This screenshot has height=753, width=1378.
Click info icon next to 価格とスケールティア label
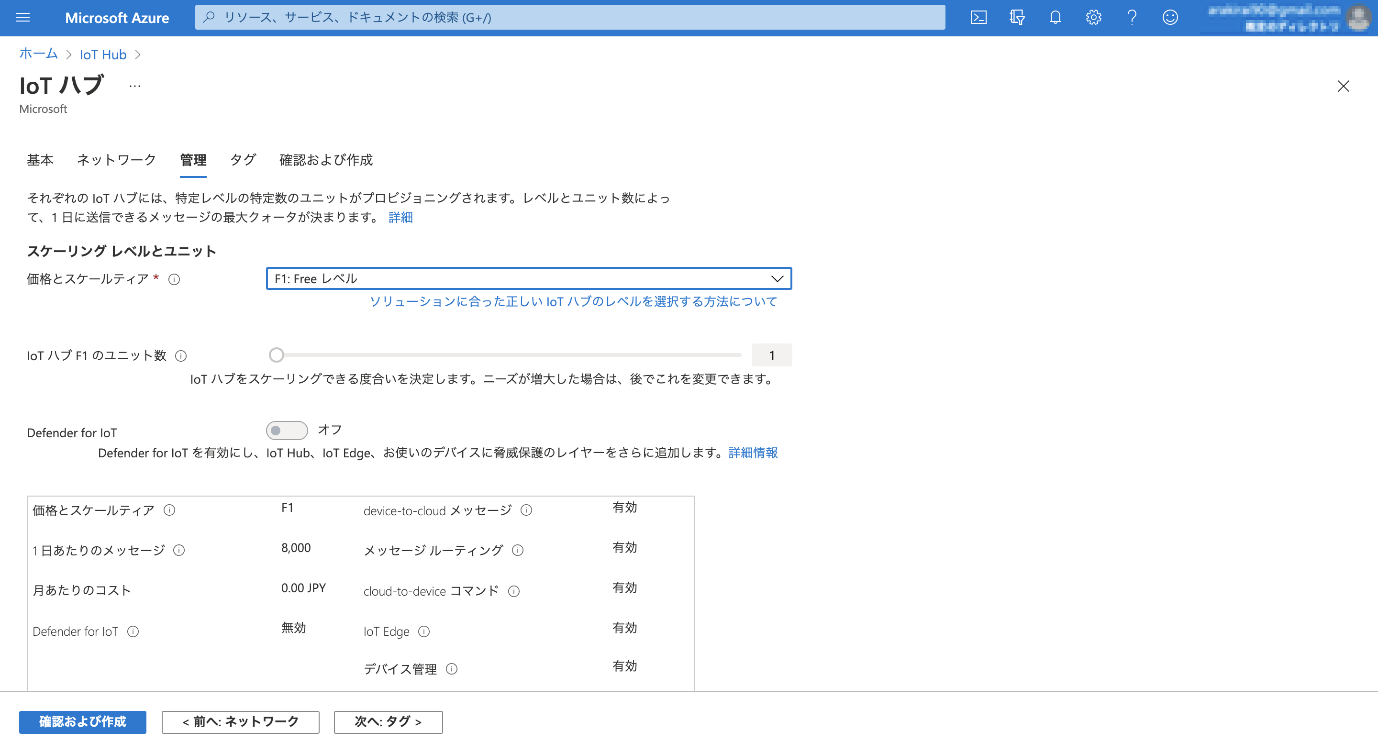click(x=174, y=279)
